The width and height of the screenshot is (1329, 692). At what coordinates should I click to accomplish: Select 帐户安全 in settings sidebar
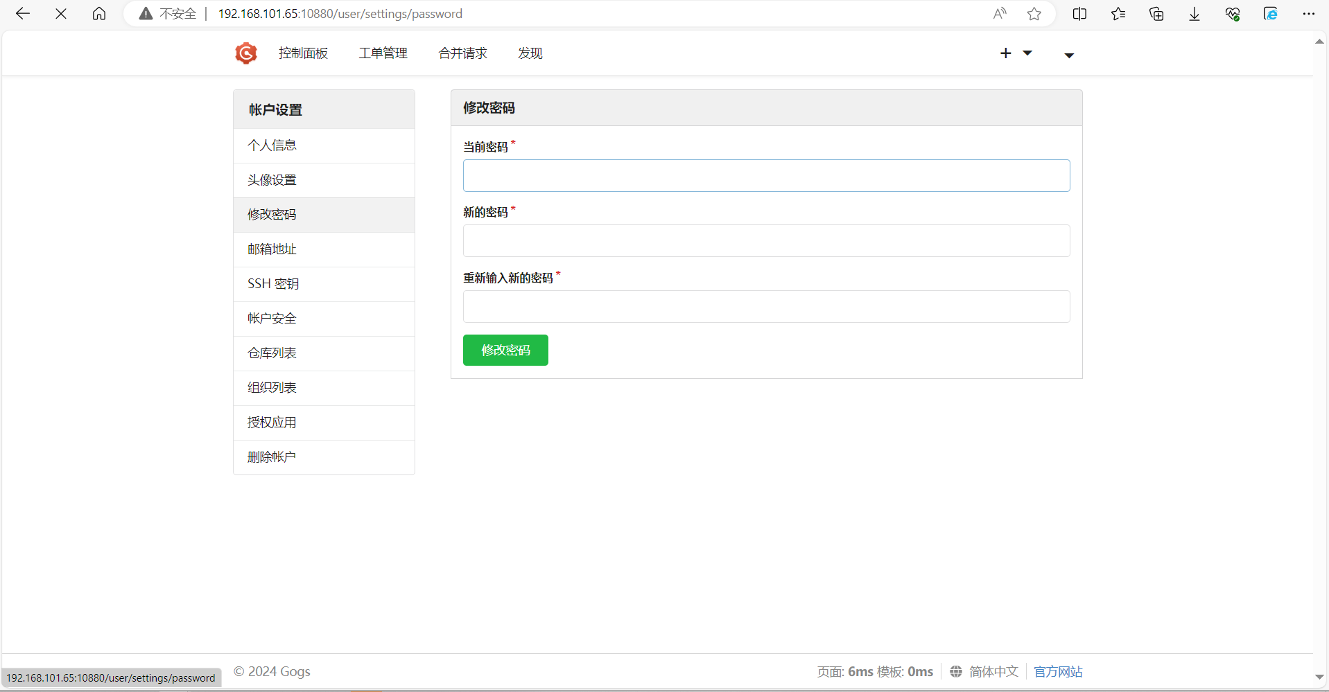click(324, 319)
